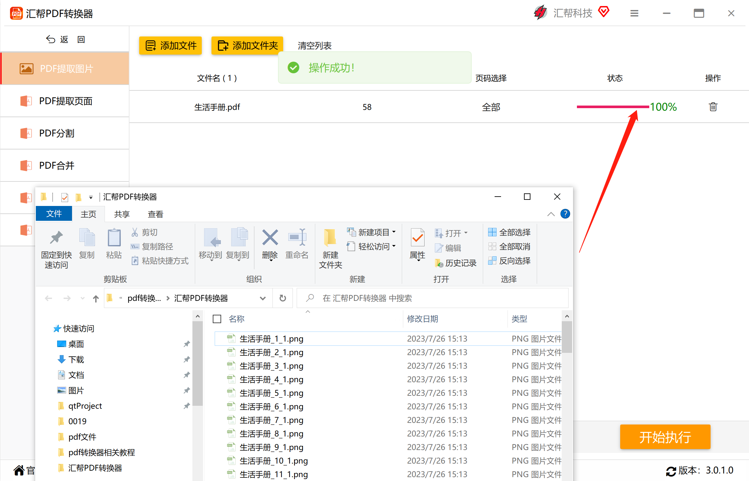
Task: Click the Explorer refresh button
Action: point(282,298)
